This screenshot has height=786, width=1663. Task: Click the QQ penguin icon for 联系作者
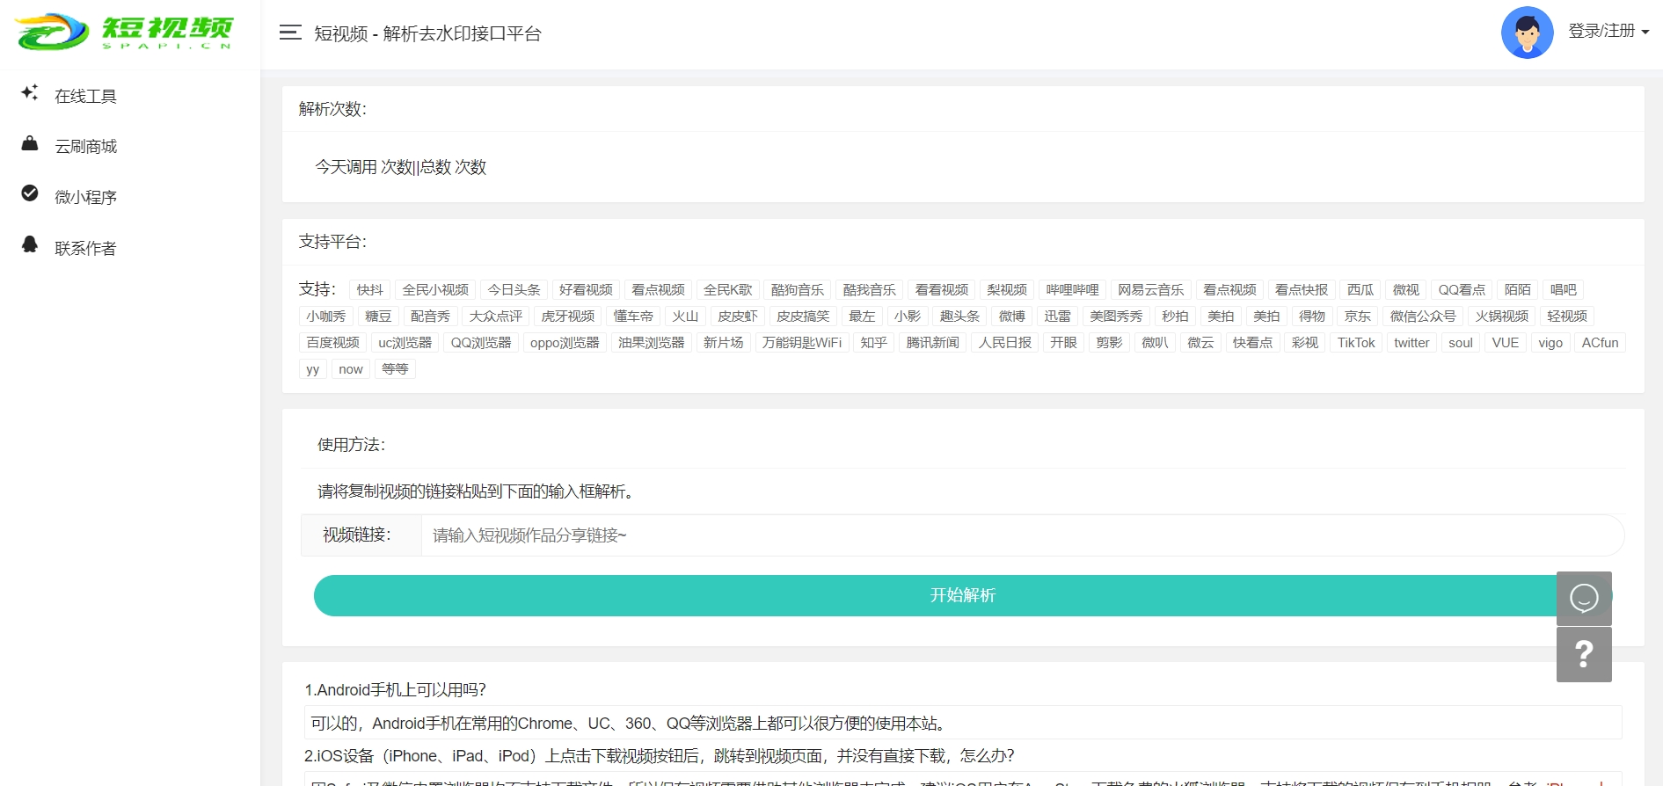(30, 244)
